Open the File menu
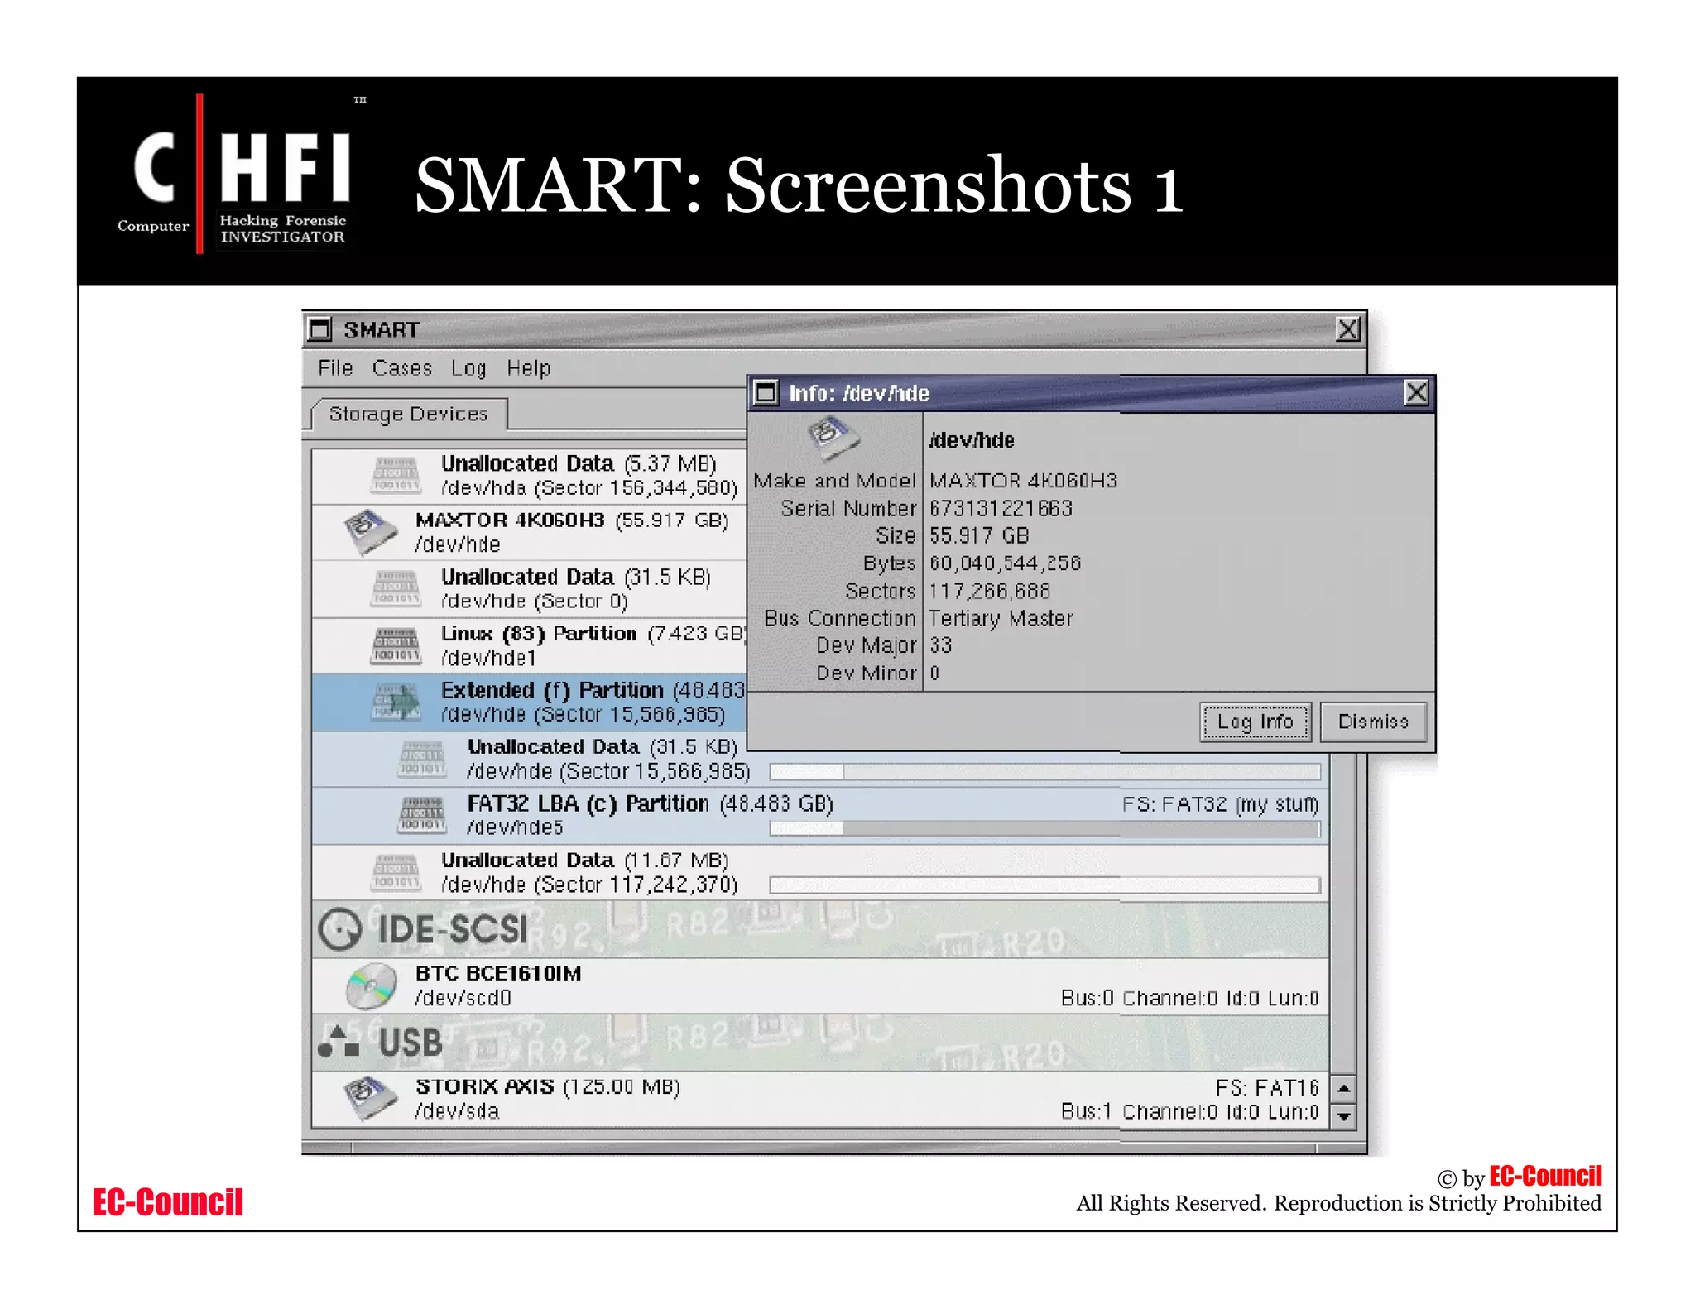 [335, 368]
